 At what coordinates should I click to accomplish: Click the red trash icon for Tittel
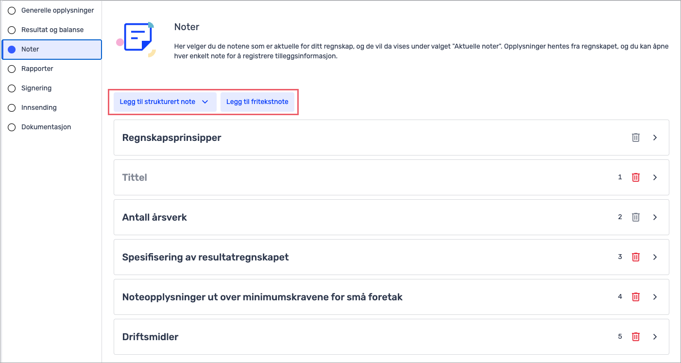[635, 177]
